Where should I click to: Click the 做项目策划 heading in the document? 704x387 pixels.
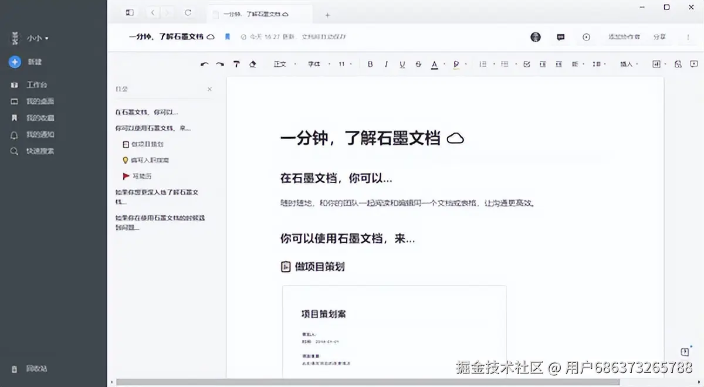click(313, 267)
